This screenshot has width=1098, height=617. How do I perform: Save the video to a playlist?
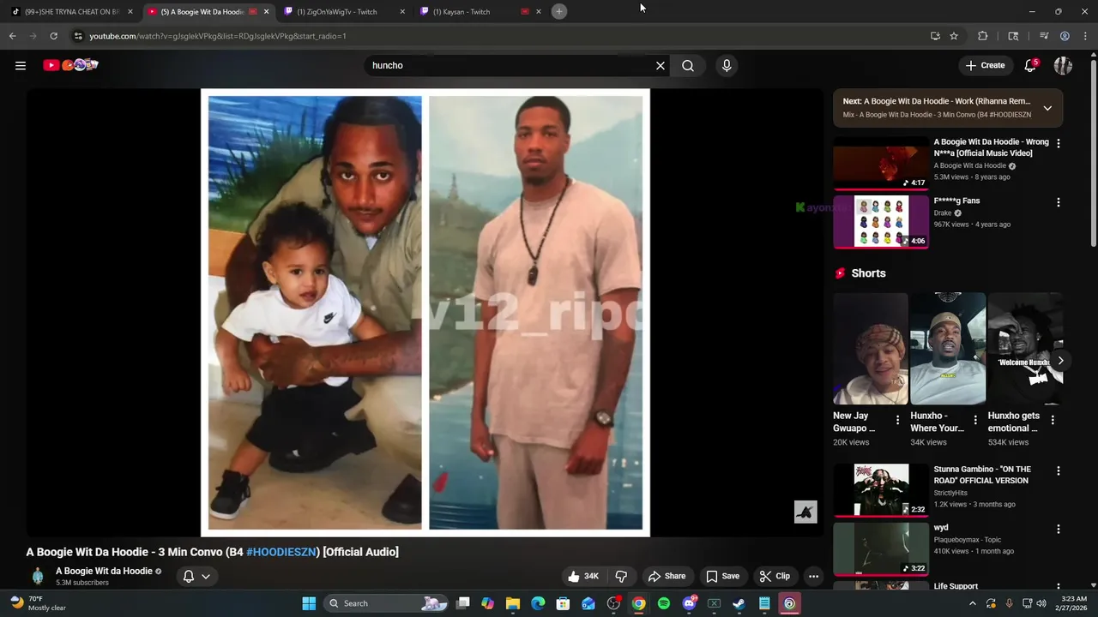[722, 576]
